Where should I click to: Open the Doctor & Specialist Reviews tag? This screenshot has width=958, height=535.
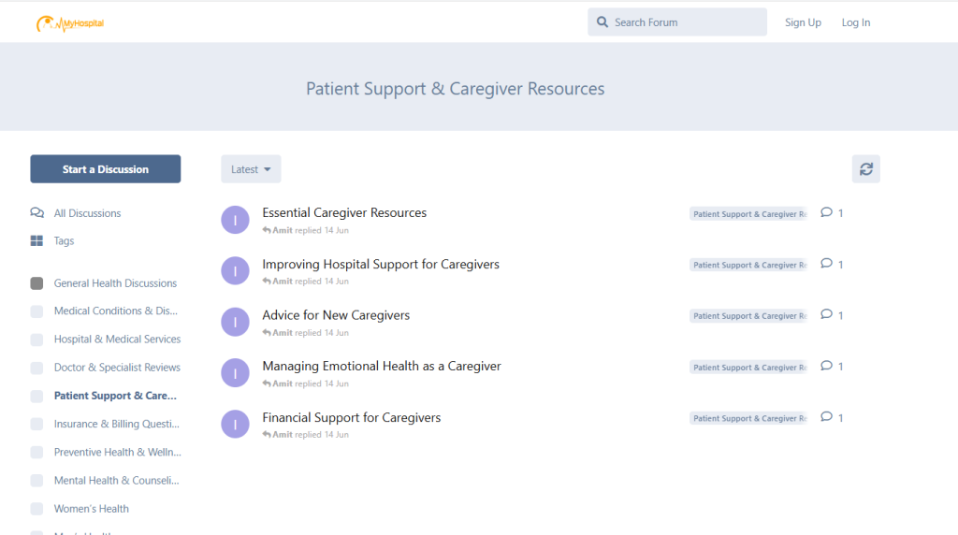[117, 368]
